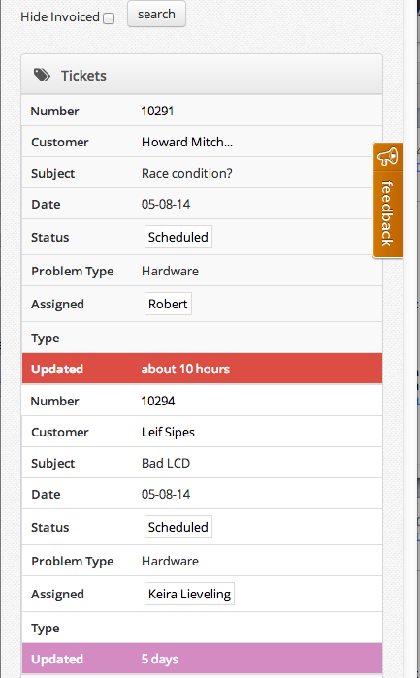Open the Race condition? subject
Viewport: 420px width, 678px height.
(187, 173)
